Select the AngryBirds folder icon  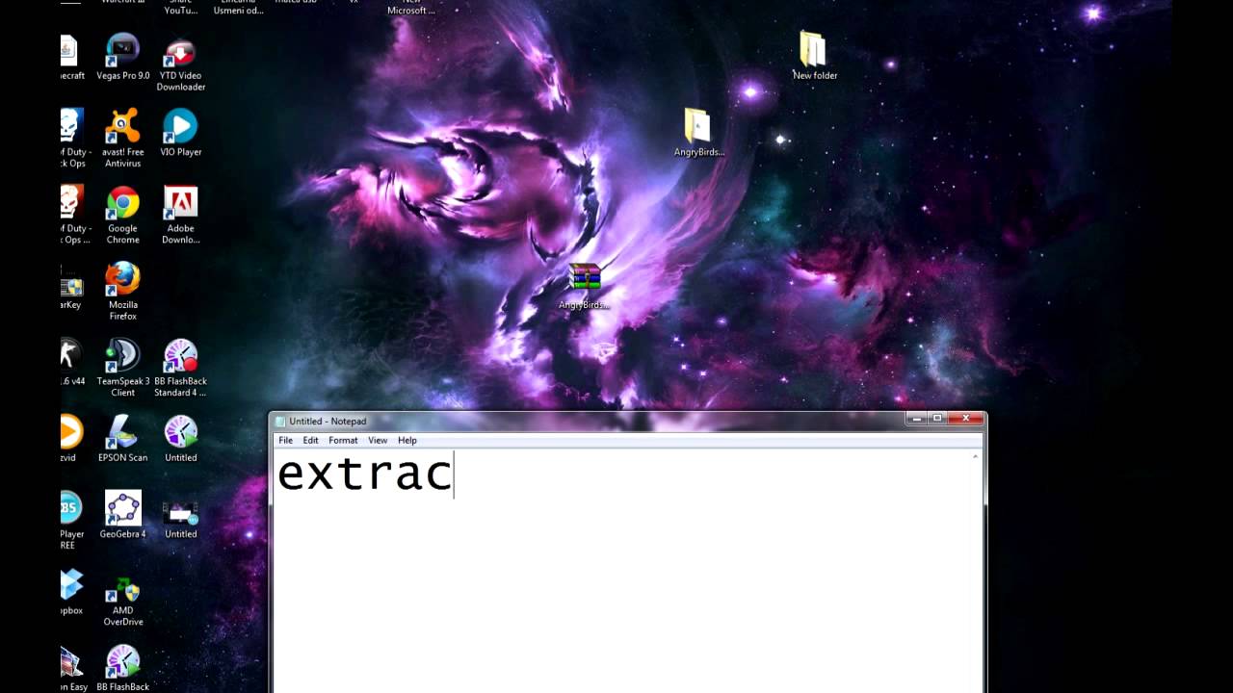[x=698, y=132]
